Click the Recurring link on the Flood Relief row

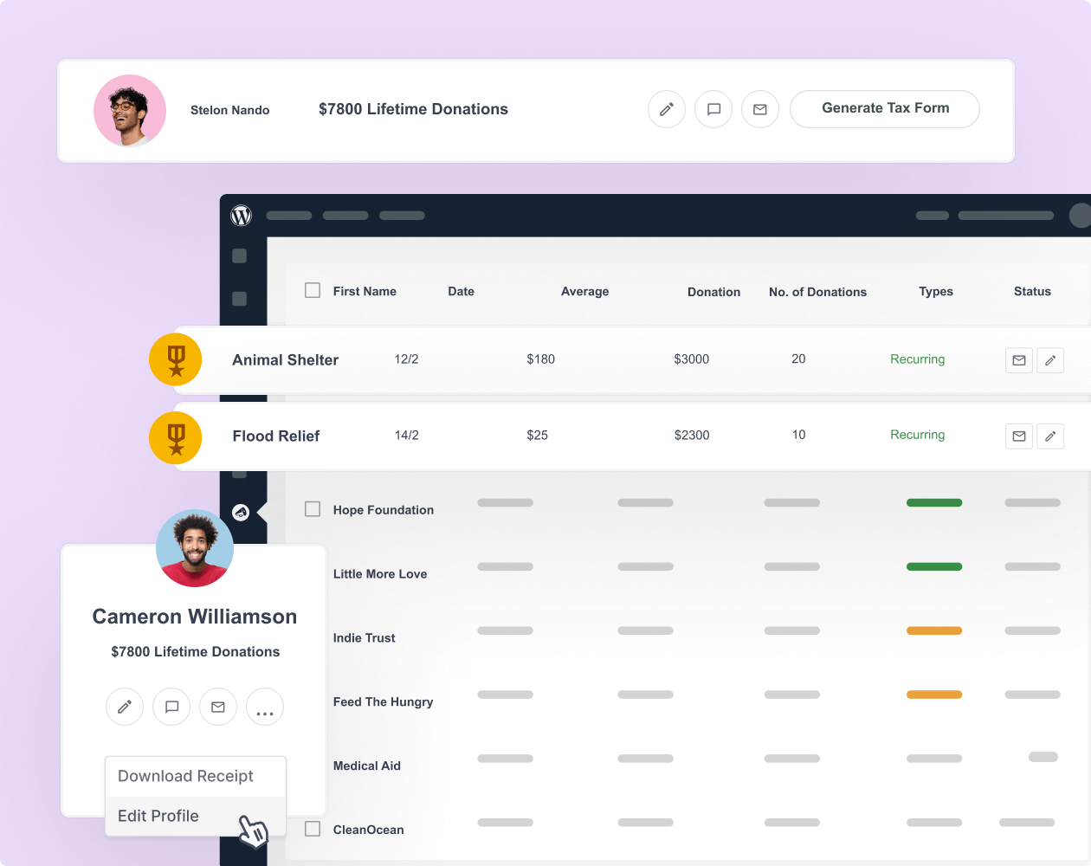click(917, 436)
